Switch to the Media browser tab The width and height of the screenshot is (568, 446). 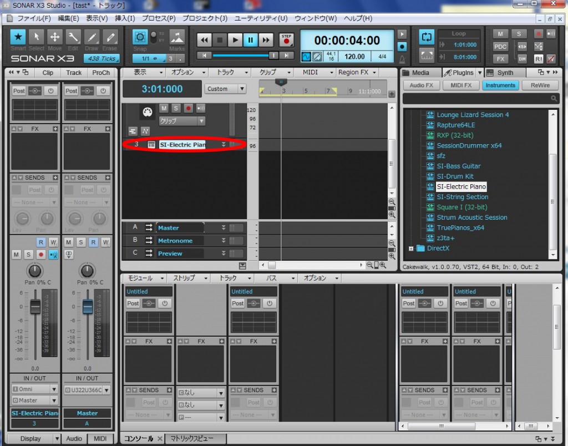click(420, 73)
